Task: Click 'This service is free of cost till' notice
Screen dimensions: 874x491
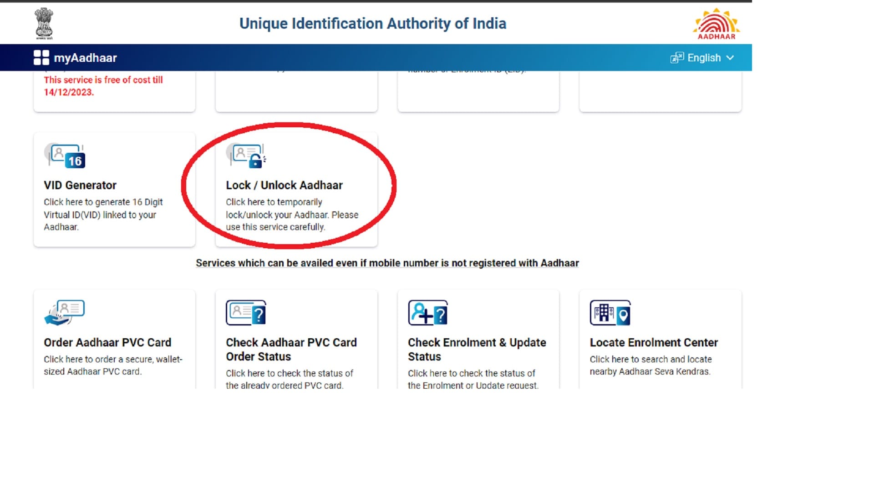Action: [x=103, y=86]
